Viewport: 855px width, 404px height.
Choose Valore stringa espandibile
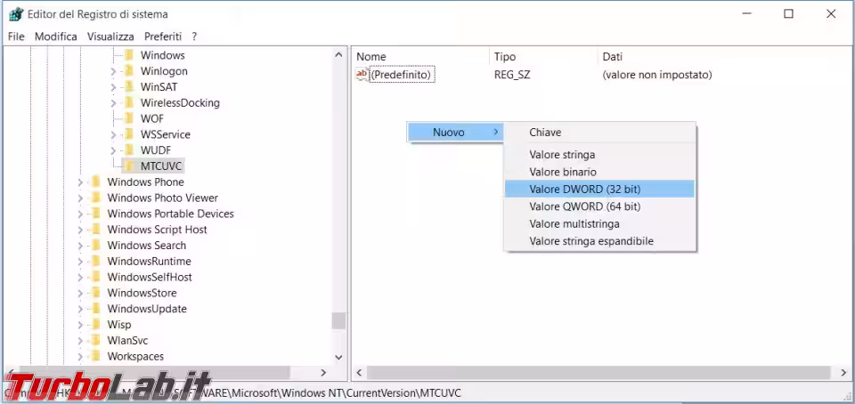[599, 241]
